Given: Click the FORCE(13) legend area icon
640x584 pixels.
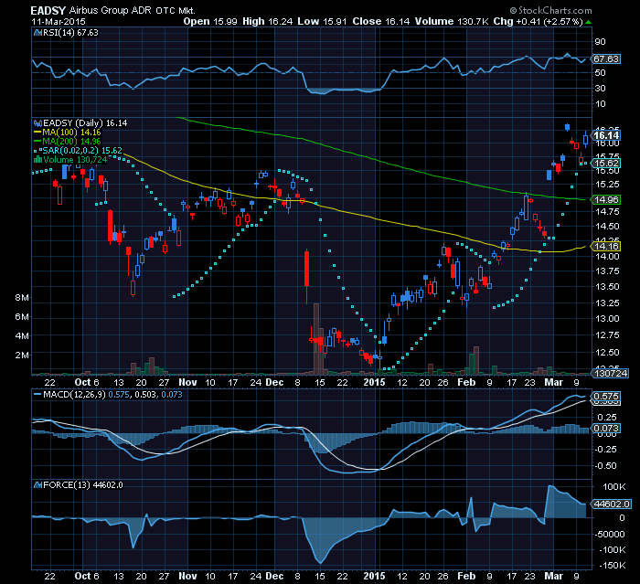Looking at the screenshot, I should pyautogui.click(x=38, y=484).
